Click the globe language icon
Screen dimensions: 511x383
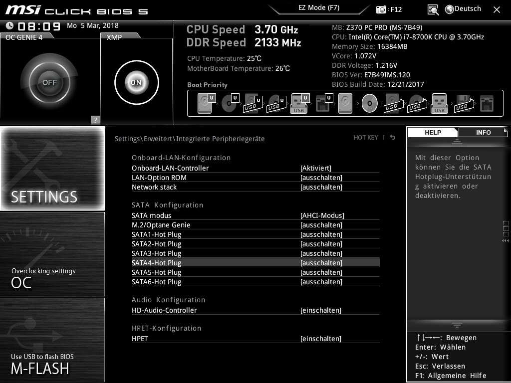click(450, 9)
